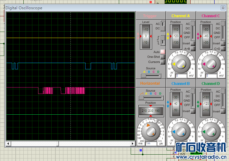Toggle the C+D sum button
This screenshot has width=229, height=161.
[x=223, y=49]
